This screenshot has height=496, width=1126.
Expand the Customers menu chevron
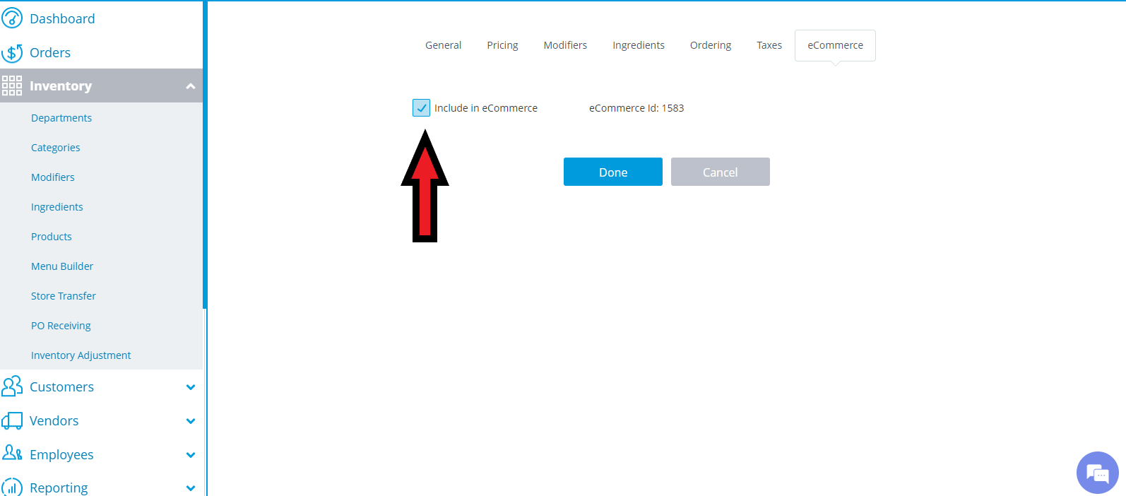[x=190, y=387]
